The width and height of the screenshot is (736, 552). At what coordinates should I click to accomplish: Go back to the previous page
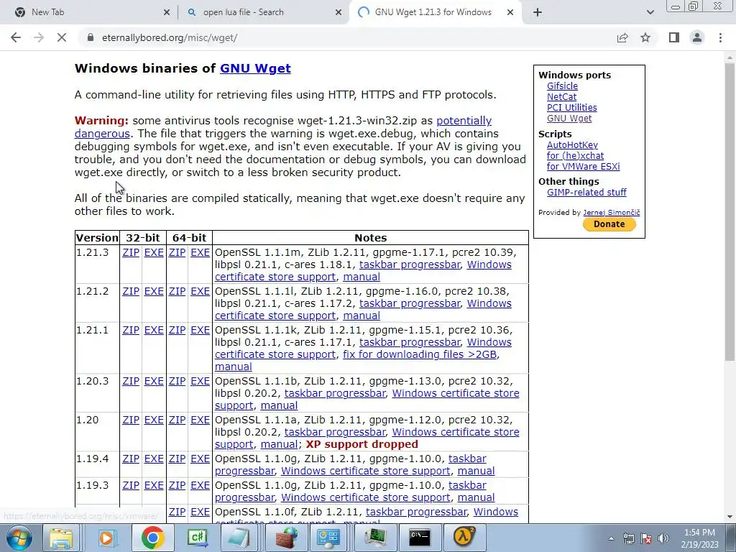click(16, 37)
